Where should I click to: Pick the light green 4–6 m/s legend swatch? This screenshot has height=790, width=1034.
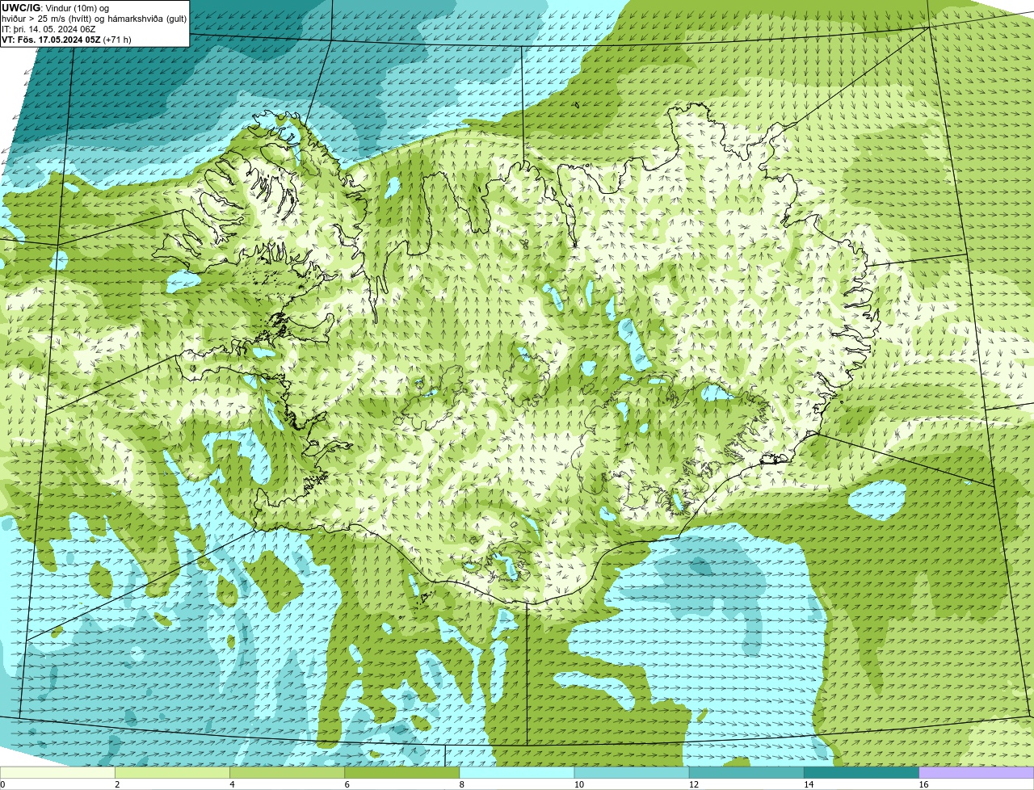288,772
